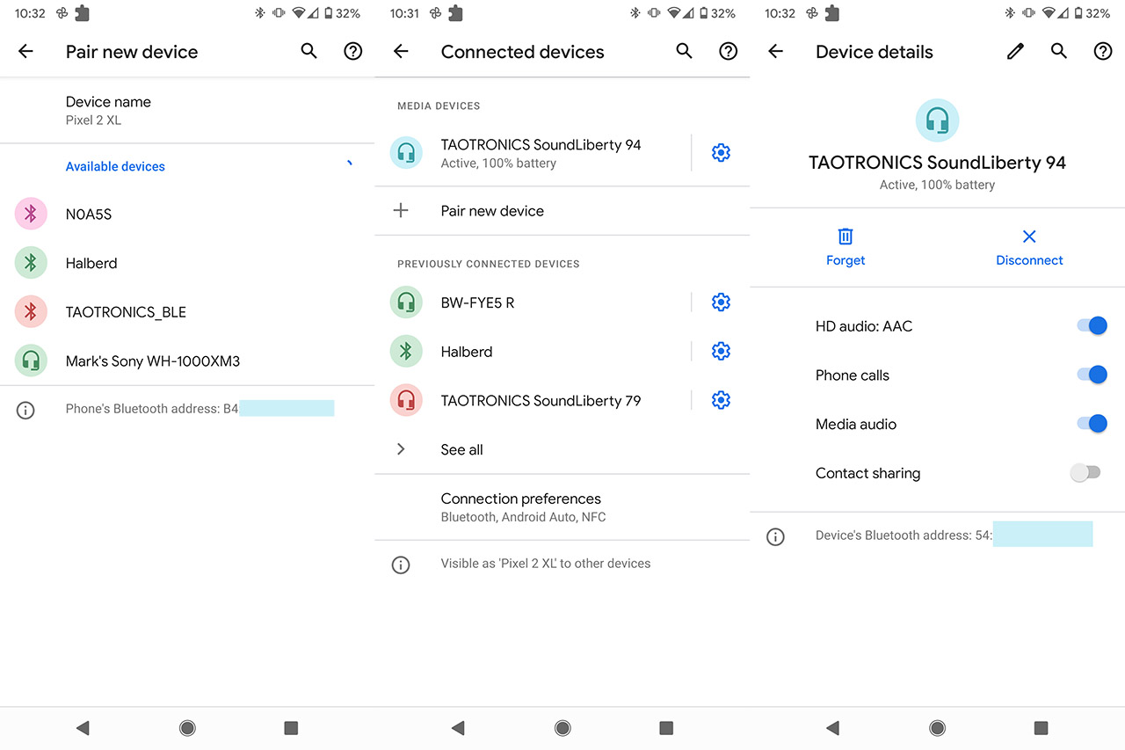Tap Forget label in Device details
The image size is (1125, 750).
point(846,260)
